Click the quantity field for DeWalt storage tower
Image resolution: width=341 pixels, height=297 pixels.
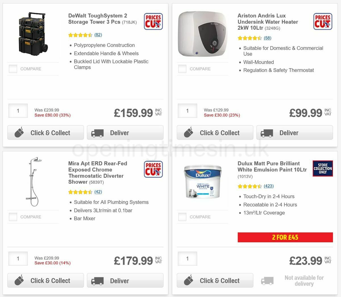[18, 111]
